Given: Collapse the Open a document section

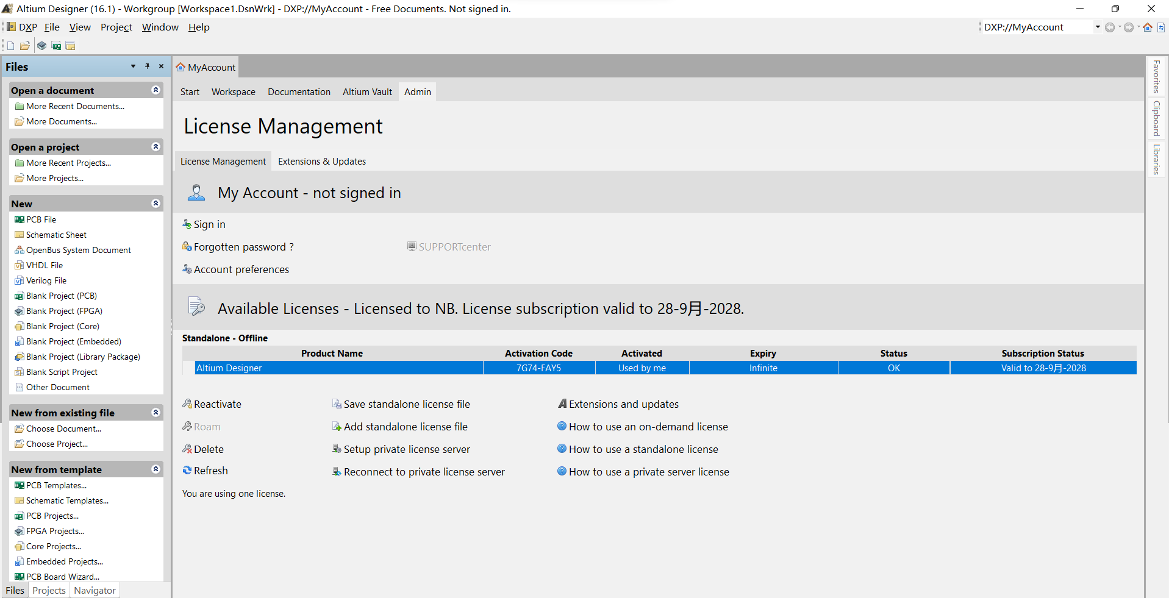Looking at the screenshot, I should point(156,90).
